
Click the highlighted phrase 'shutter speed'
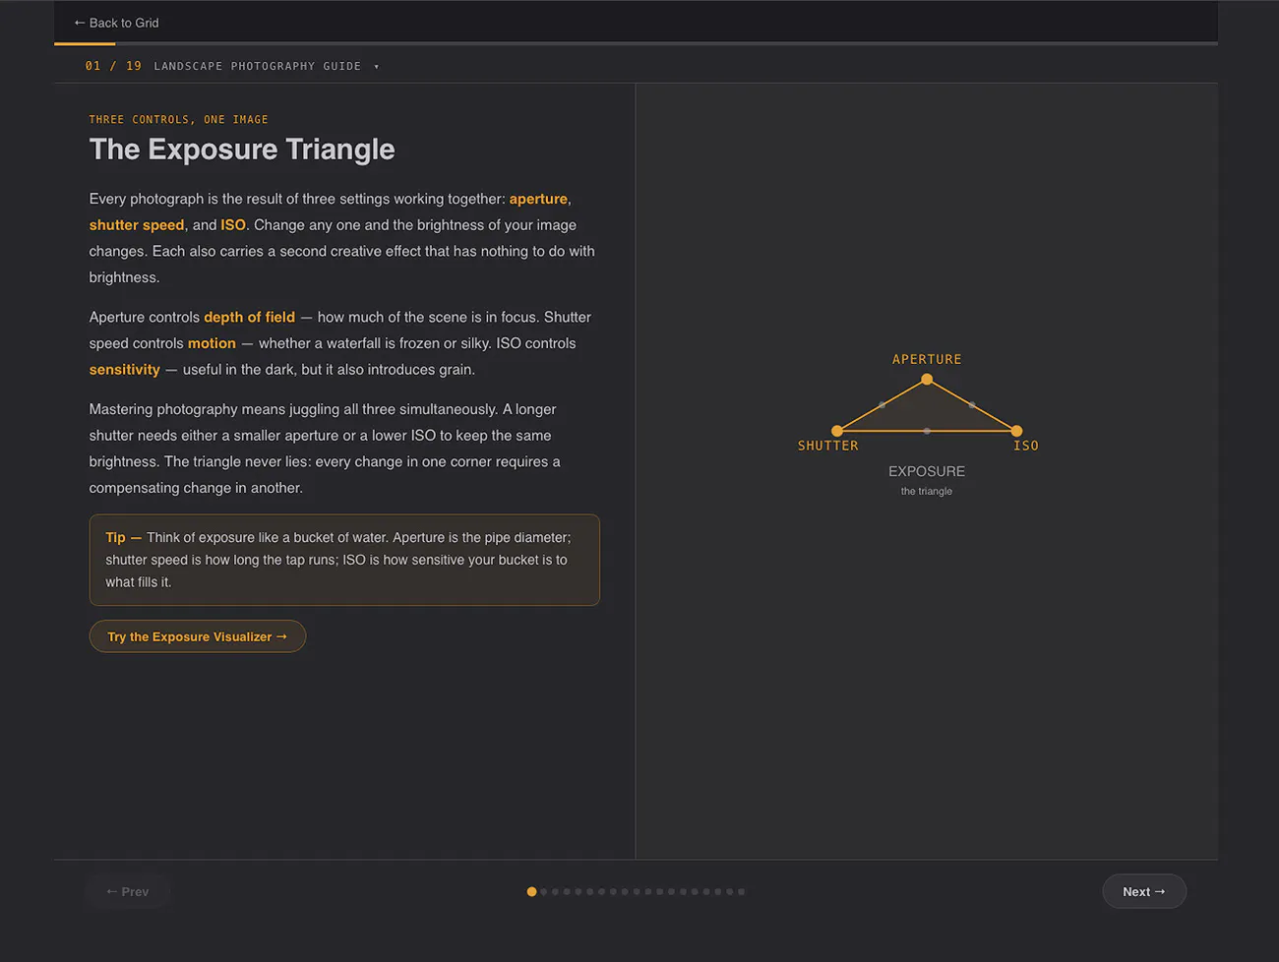click(x=137, y=225)
